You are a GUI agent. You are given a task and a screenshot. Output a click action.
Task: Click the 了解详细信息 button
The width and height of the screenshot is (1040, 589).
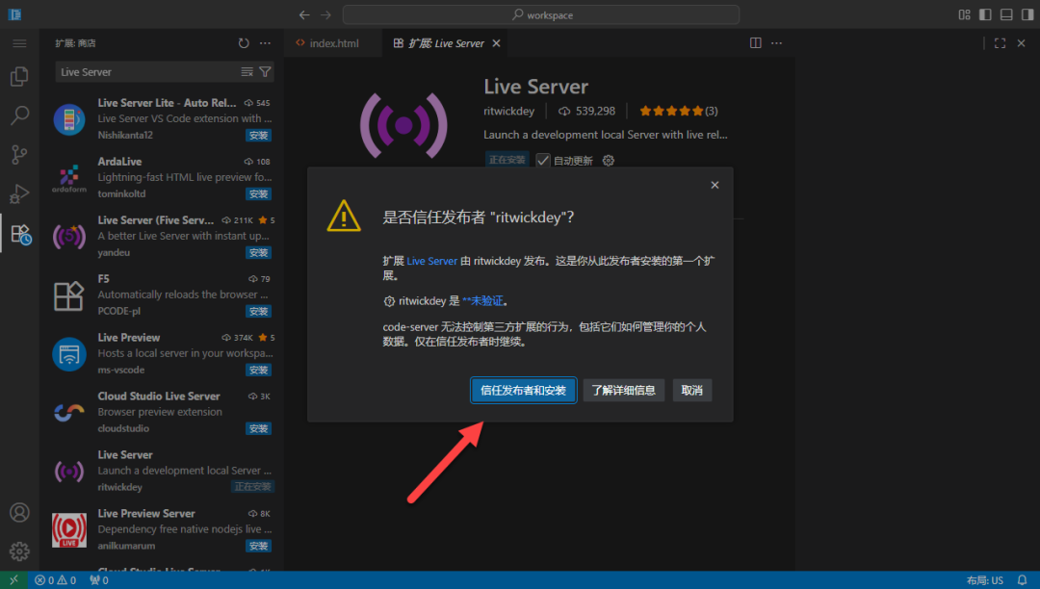click(x=623, y=390)
